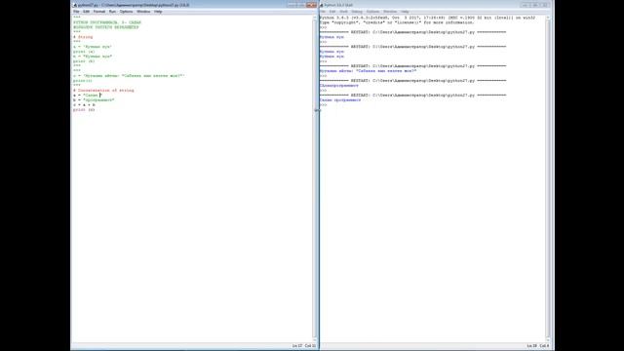
Task: Close the Python Shell window
Action: [x=545, y=5]
